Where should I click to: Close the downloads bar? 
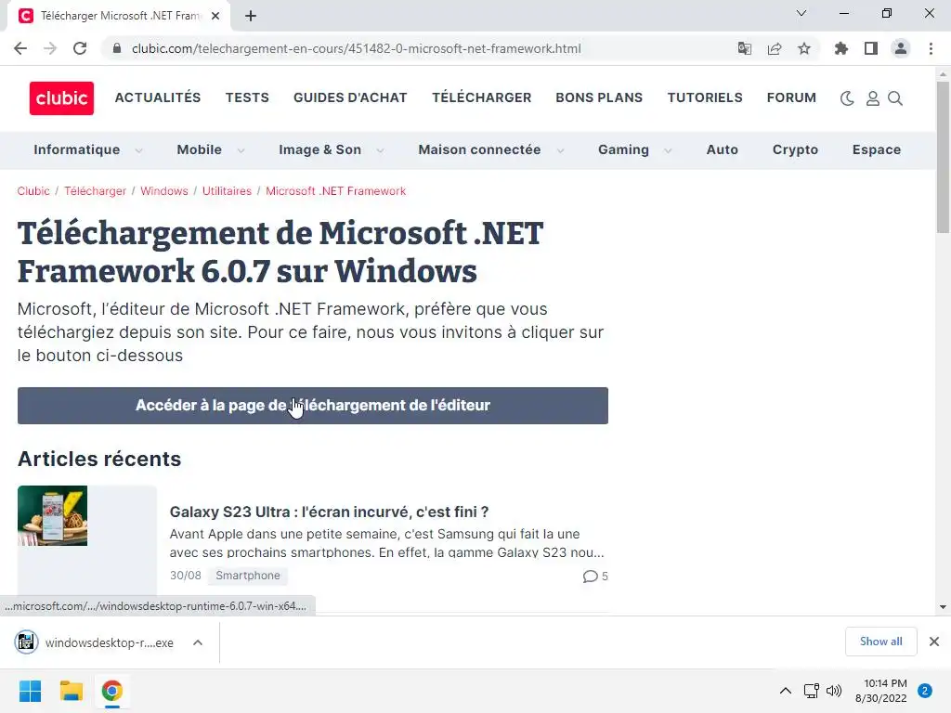pyautogui.click(x=934, y=642)
